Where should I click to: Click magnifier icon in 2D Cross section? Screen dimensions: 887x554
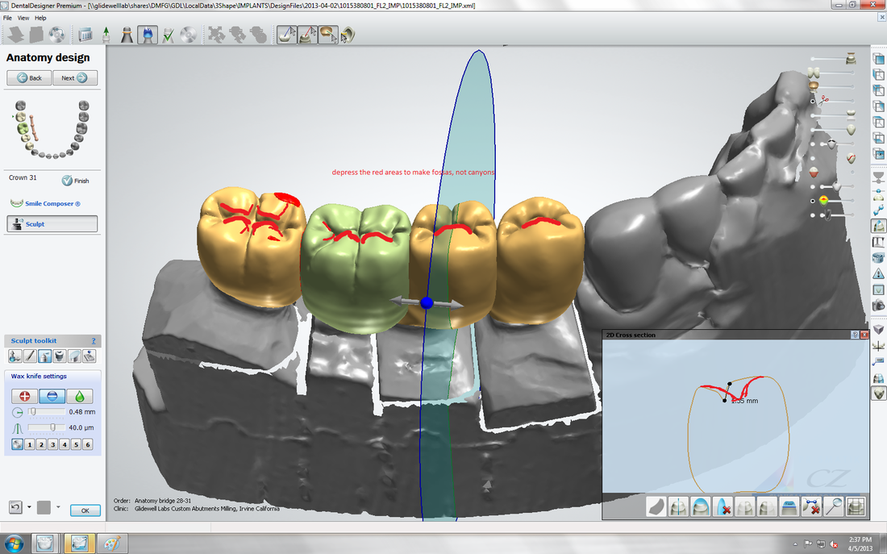coord(835,507)
